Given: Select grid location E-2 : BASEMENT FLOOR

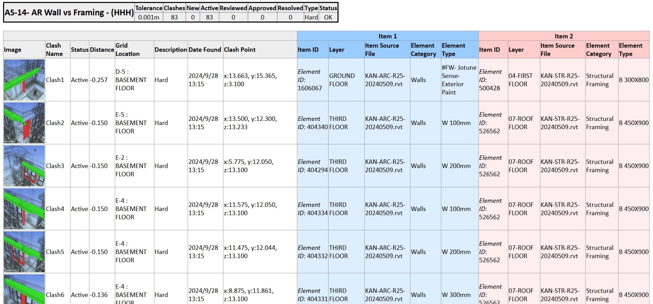Looking at the screenshot, I should click(131, 166).
